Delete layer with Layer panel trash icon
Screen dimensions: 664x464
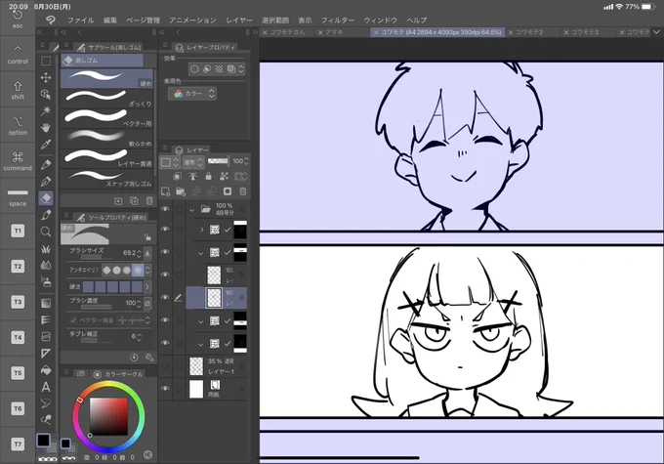[242, 191]
